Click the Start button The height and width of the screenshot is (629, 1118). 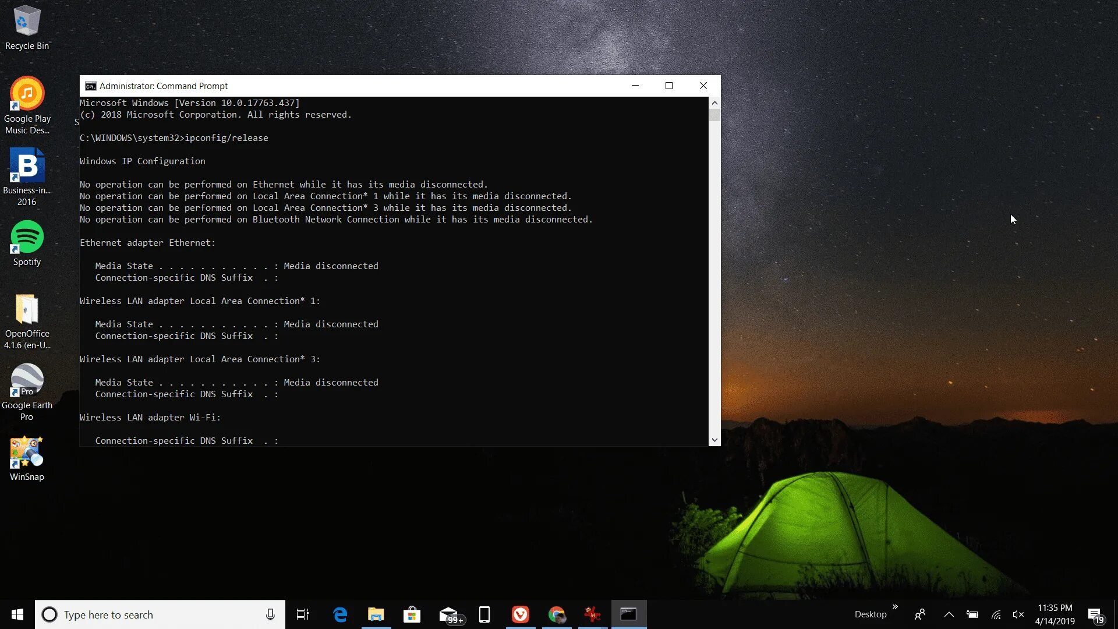coord(17,614)
